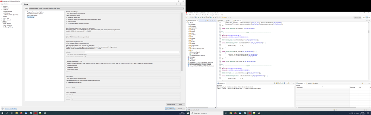371x115 pixels.
Task: Open Firefox from left taskbar
Action: point(21,113)
